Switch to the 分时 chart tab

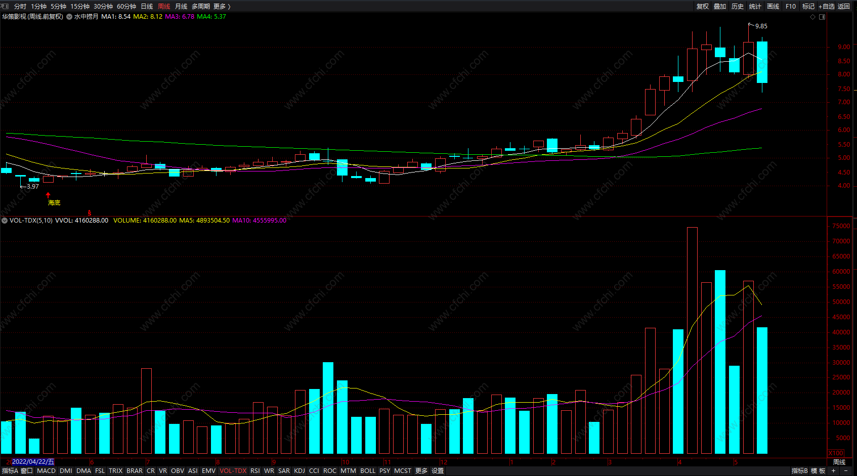pyautogui.click(x=20, y=7)
